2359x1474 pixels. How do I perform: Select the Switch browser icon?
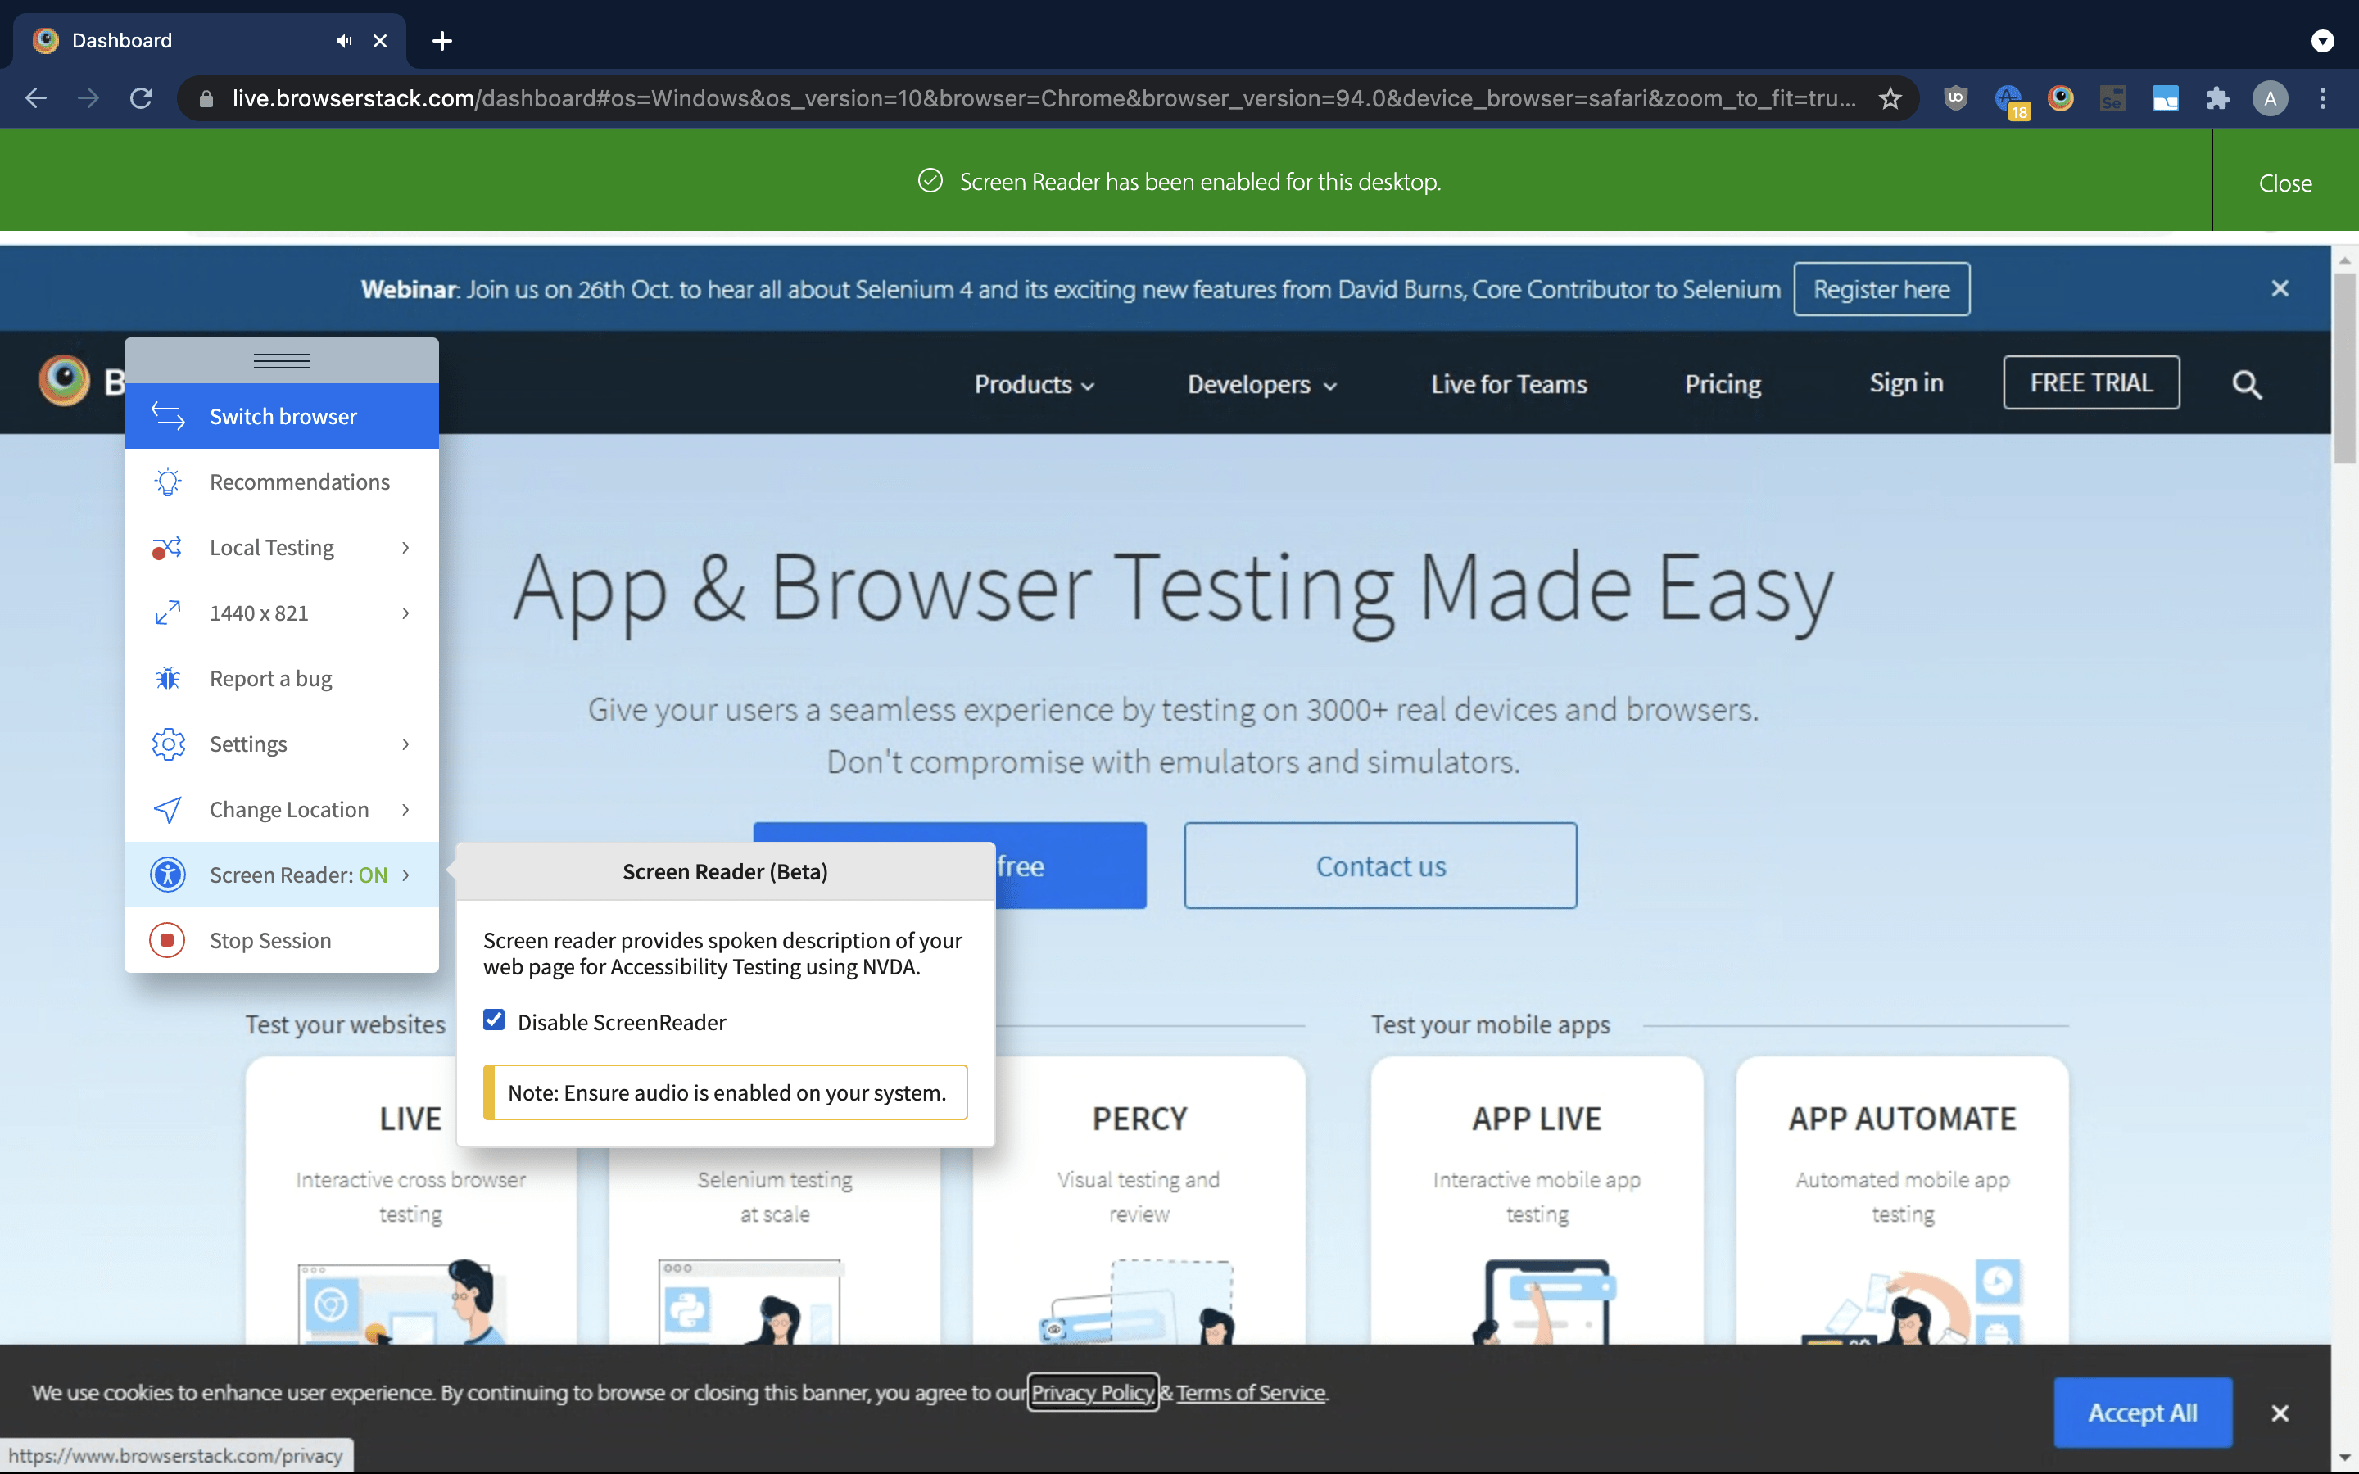click(168, 416)
